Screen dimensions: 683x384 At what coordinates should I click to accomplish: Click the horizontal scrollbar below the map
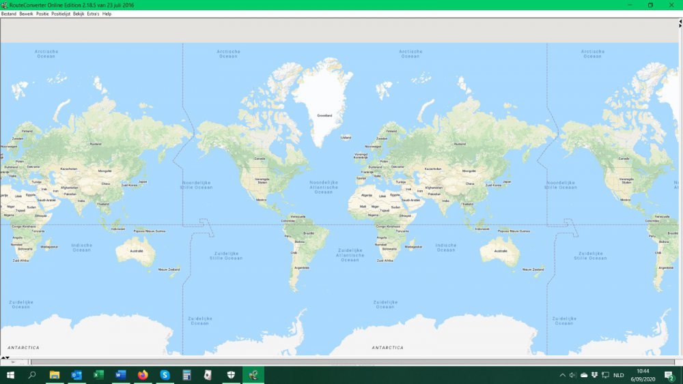352,361
